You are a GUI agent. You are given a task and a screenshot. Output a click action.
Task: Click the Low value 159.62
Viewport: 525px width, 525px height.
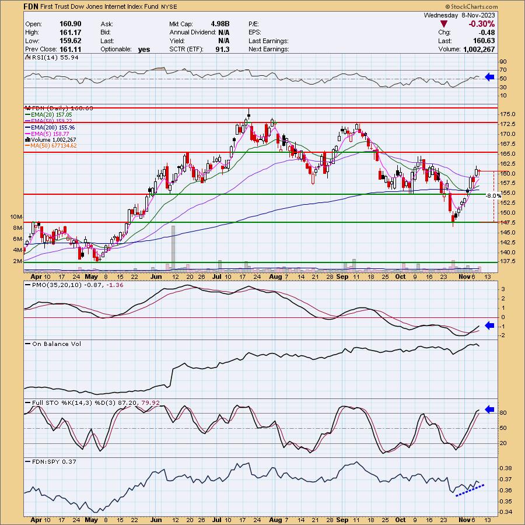point(71,40)
